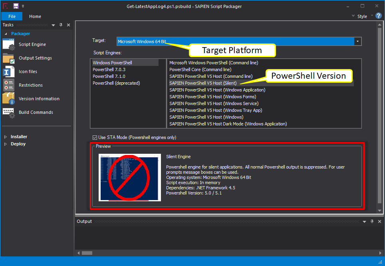Expand the Deploy section
The height and width of the screenshot is (266, 385).
[6, 144]
